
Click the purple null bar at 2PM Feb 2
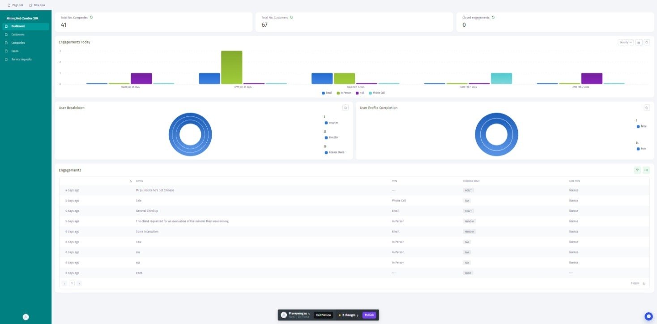point(592,78)
